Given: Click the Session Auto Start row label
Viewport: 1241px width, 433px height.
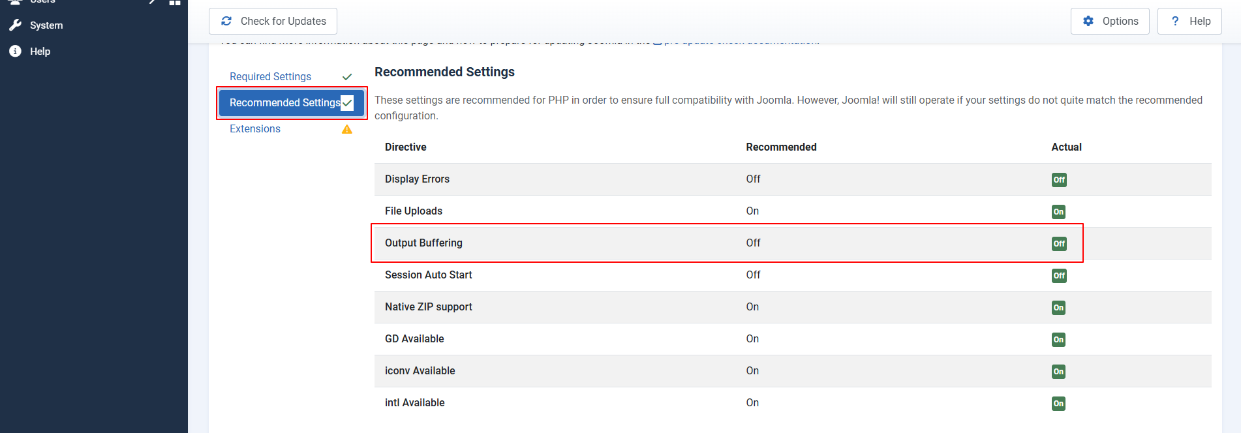Looking at the screenshot, I should tap(428, 275).
